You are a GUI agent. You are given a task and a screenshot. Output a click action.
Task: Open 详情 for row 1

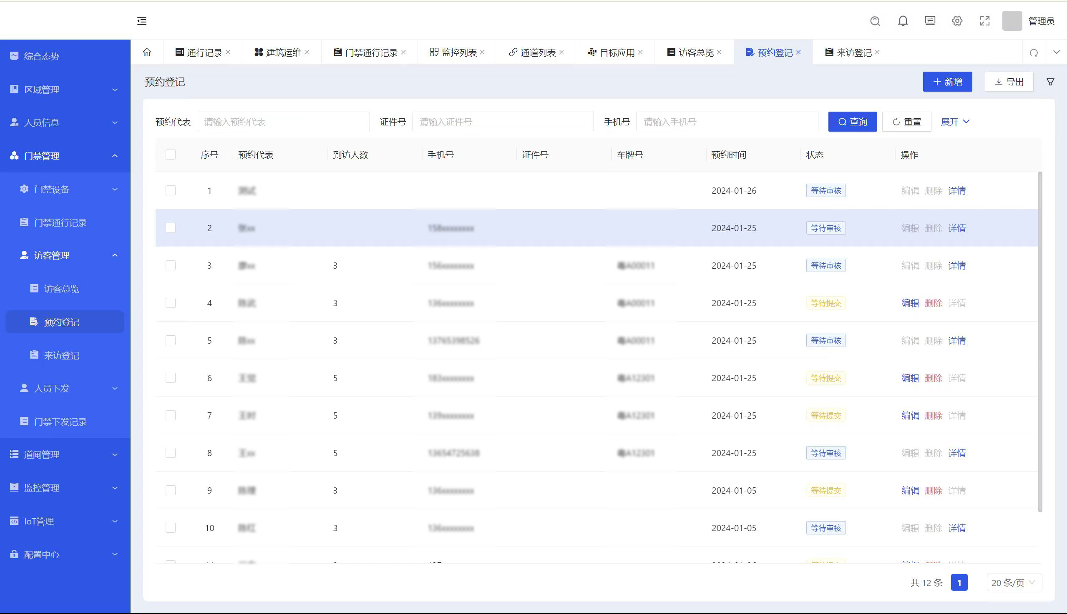pyautogui.click(x=957, y=191)
